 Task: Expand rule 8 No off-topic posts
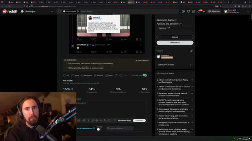192,129
